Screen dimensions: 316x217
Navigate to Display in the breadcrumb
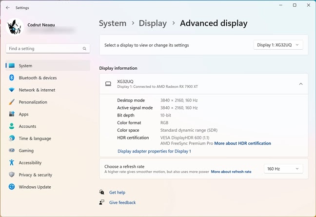pyautogui.click(x=153, y=23)
